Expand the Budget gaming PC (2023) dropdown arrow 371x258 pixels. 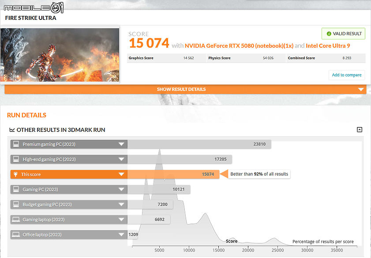click(x=121, y=204)
